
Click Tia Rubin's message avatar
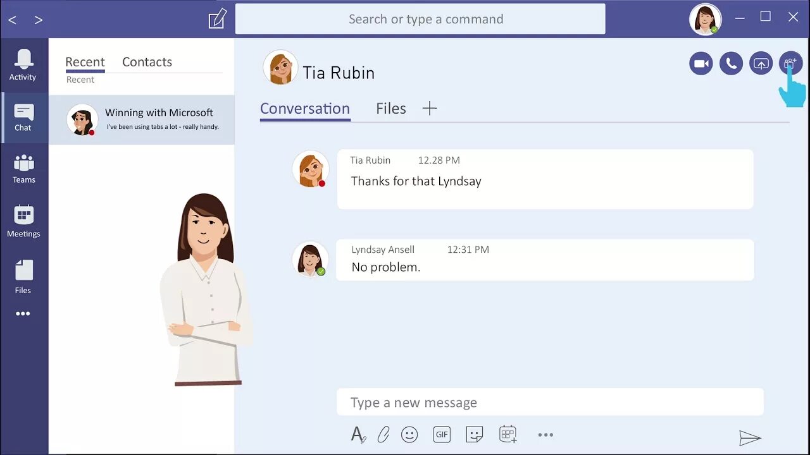310,169
